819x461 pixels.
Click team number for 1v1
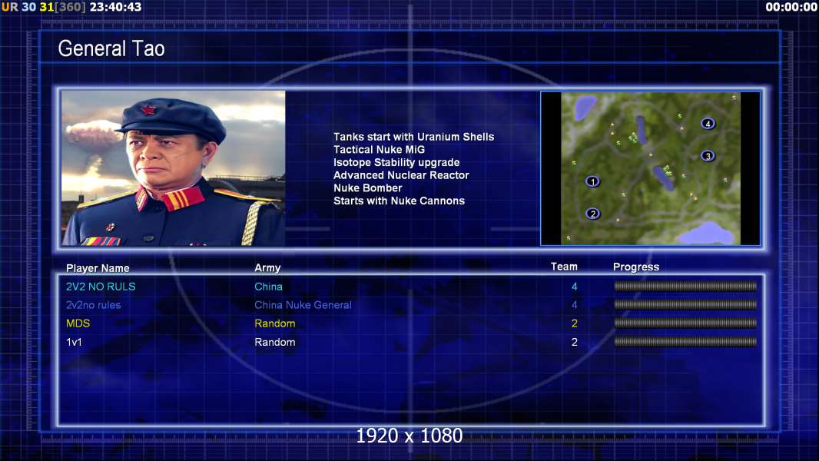pyautogui.click(x=575, y=342)
